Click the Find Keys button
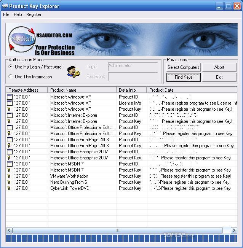Screen dimensions: 243x248 184,77
